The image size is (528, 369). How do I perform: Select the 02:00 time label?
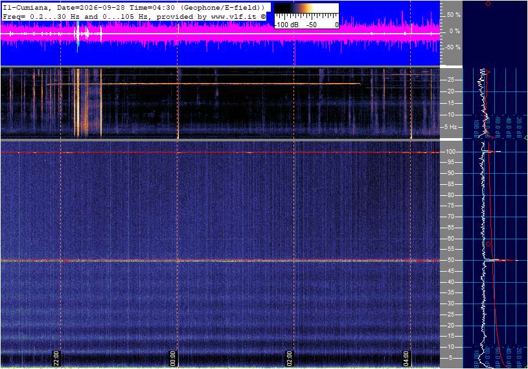click(289, 358)
